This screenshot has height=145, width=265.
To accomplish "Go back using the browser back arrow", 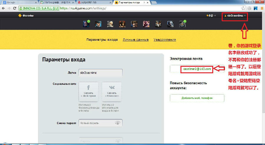I will 3,8.
